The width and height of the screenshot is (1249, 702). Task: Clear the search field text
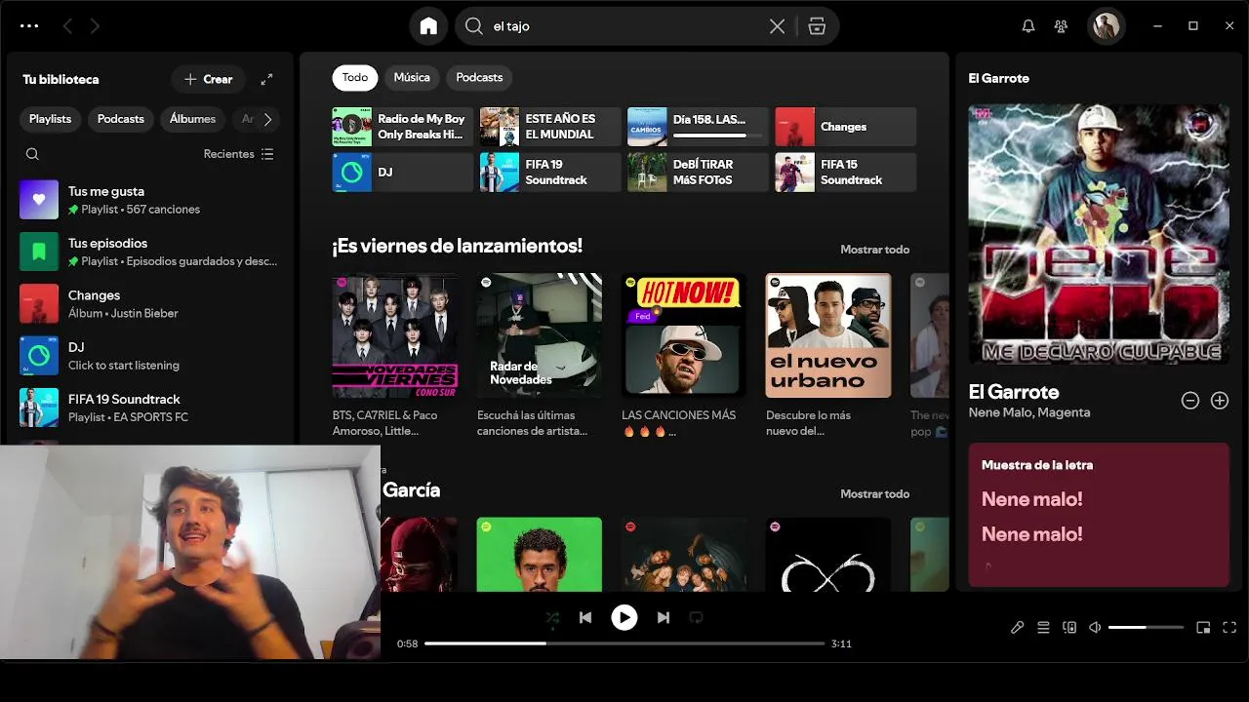tap(777, 26)
